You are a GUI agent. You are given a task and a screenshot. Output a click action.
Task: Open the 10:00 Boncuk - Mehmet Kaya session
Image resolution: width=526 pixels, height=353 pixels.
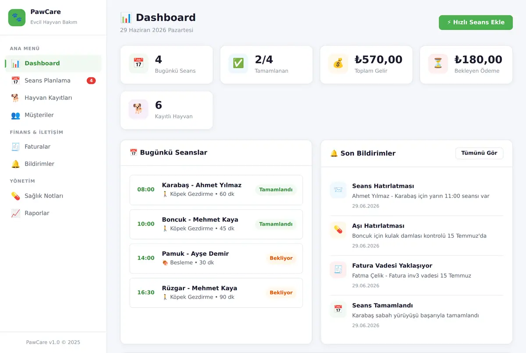pos(216,224)
